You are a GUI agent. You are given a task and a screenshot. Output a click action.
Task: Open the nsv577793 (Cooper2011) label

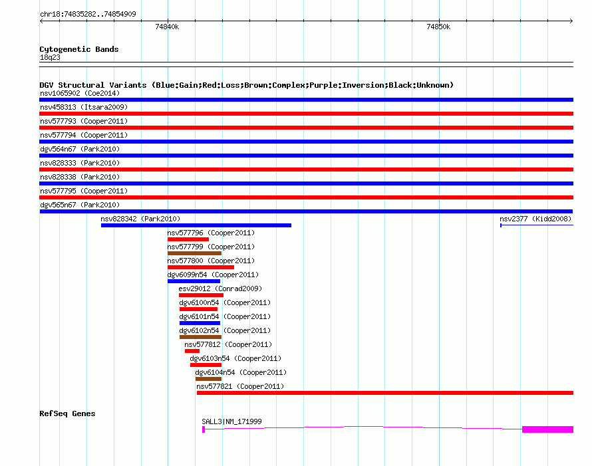[84, 121]
